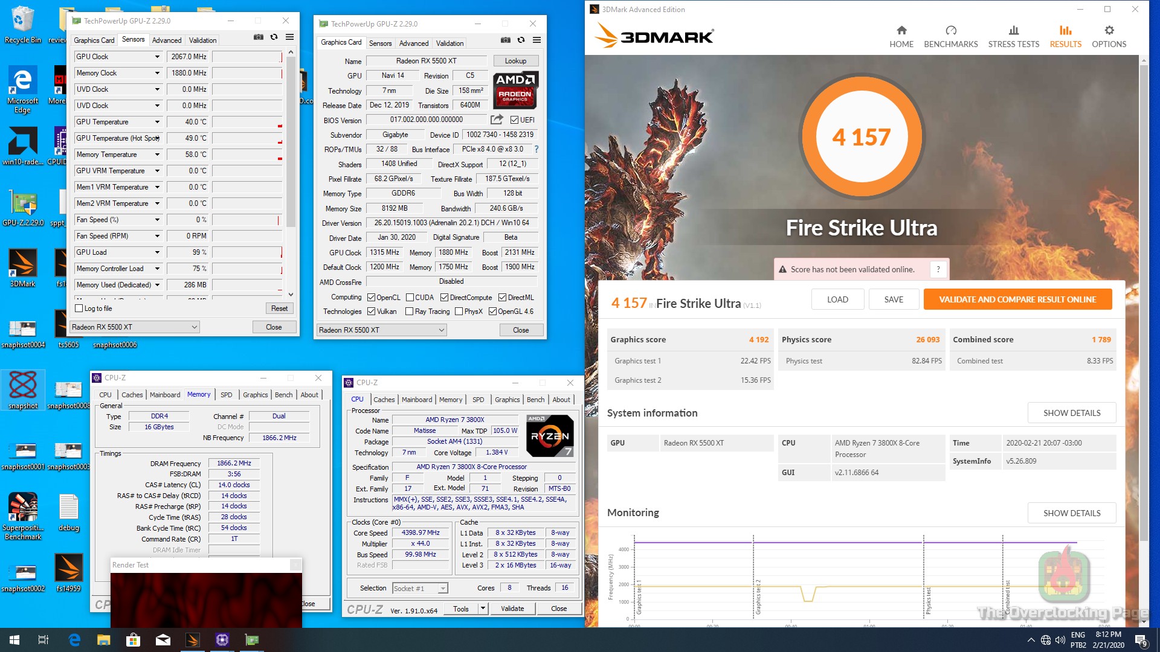Click the bus interface question mark icon
Image resolution: width=1160 pixels, height=652 pixels.
(x=536, y=149)
